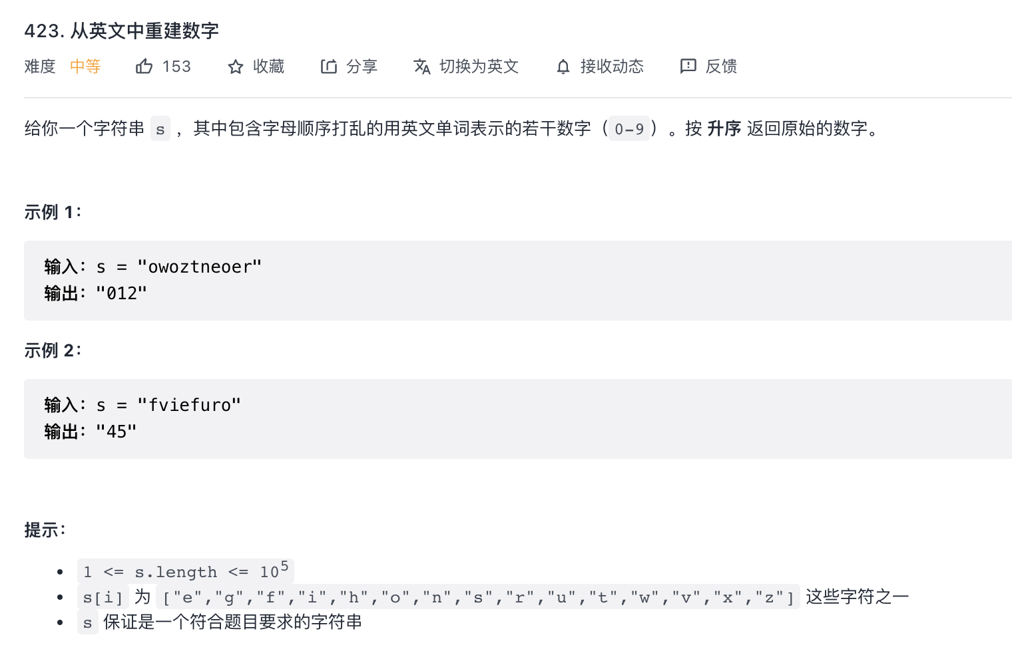Click the s.length constraint code
The width and height of the screenshot is (1012, 649).
[185, 571]
